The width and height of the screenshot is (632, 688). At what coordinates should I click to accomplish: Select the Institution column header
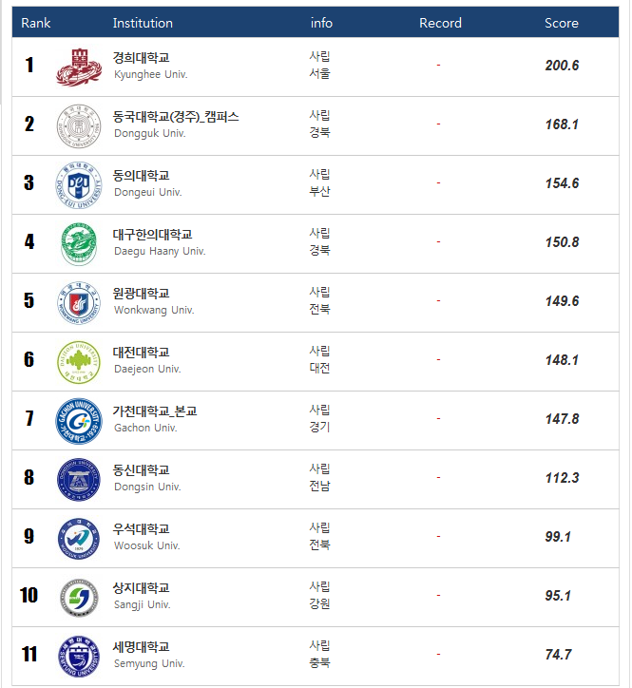point(143,23)
